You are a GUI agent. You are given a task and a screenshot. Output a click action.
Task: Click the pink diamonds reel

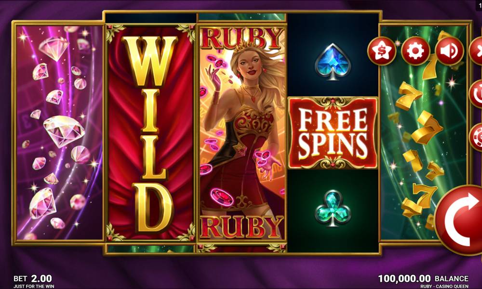(59, 133)
